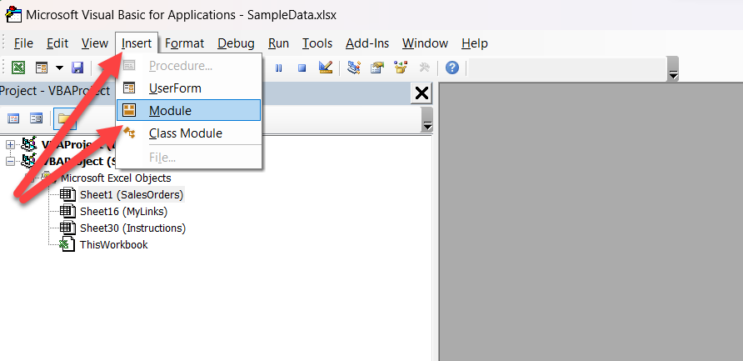This screenshot has width=743, height=361.
Task: Click the Break (pause) toolbar icon
Action: click(x=280, y=68)
